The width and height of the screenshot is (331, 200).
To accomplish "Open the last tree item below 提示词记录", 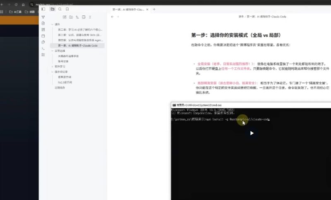I will click(60, 88).
